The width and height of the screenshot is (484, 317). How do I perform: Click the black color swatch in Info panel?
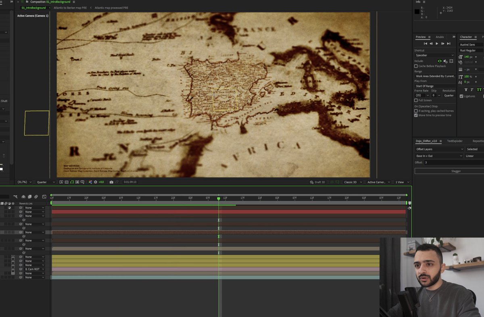(x=417, y=12)
